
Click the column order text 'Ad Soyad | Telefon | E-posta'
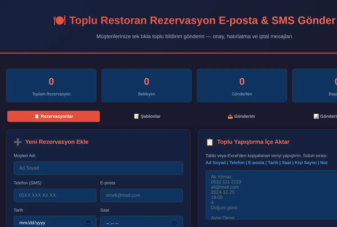[235, 163]
